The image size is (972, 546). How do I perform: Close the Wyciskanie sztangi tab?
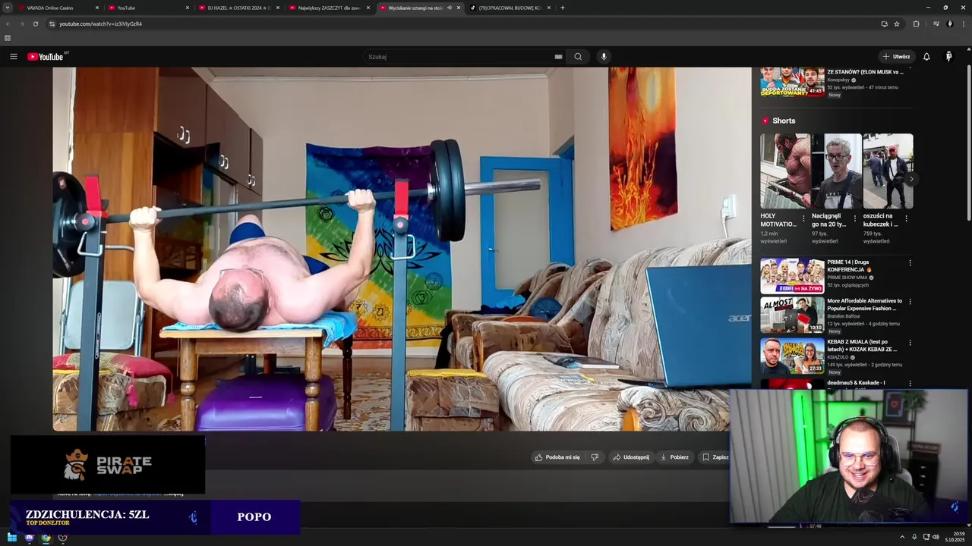[459, 8]
